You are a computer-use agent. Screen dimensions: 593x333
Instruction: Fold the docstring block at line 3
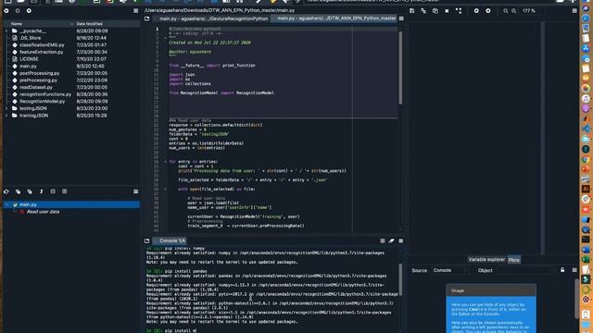tap(165, 38)
